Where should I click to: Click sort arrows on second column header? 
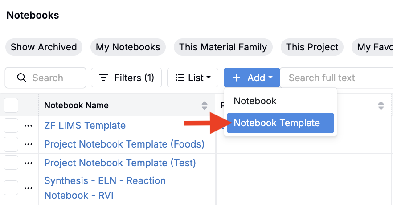(x=381, y=106)
